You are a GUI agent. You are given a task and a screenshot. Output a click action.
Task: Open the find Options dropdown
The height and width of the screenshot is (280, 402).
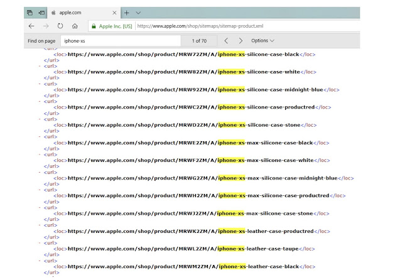point(263,40)
